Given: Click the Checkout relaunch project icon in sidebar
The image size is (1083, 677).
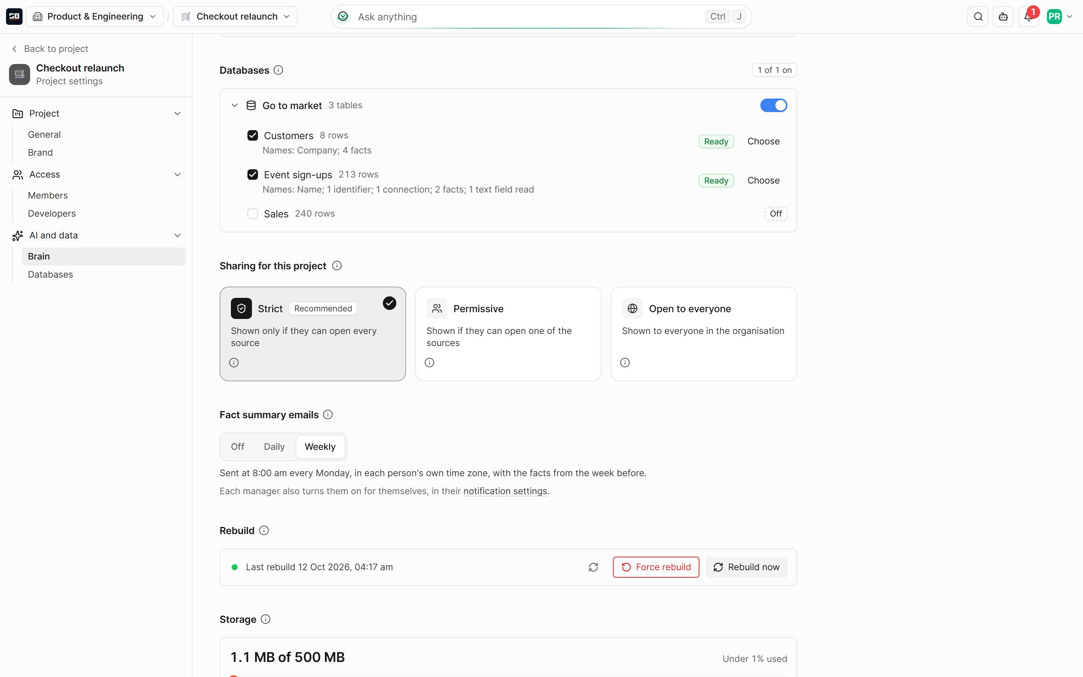Looking at the screenshot, I should tap(20, 74).
